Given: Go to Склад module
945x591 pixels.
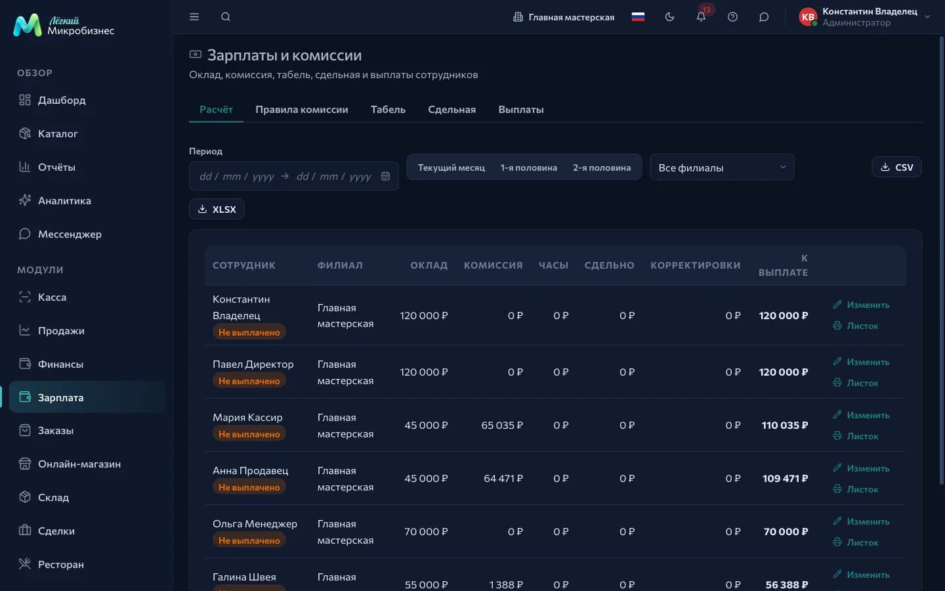Looking at the screenshot, I should pyautogui.click(x=87, y=497).
